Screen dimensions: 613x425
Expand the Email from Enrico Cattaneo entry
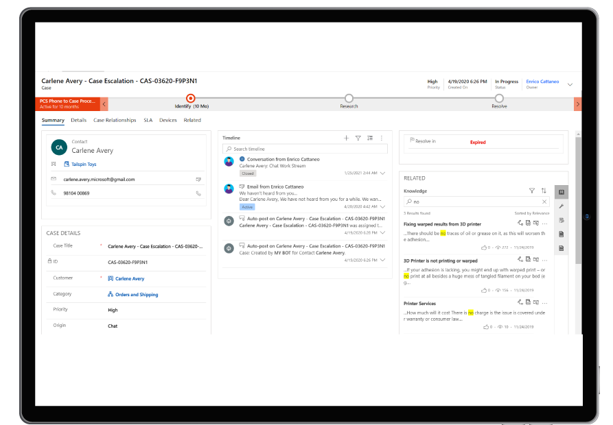(383, 207)
